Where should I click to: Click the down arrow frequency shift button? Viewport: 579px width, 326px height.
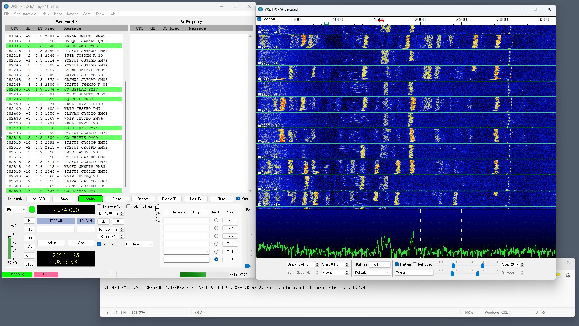click(x=118, y=221)
